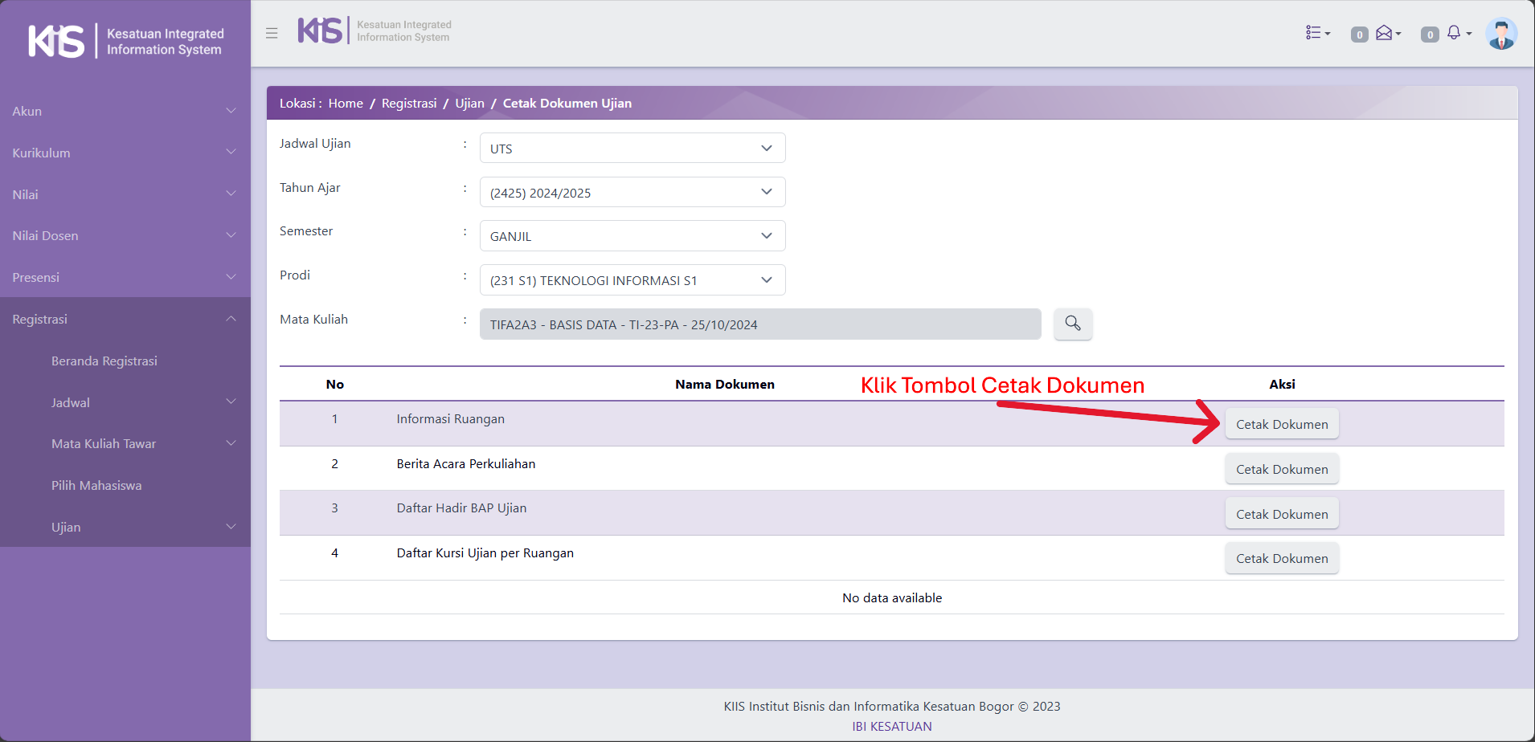
Task: Open the Semester dropdown
Action: [632, 236]
